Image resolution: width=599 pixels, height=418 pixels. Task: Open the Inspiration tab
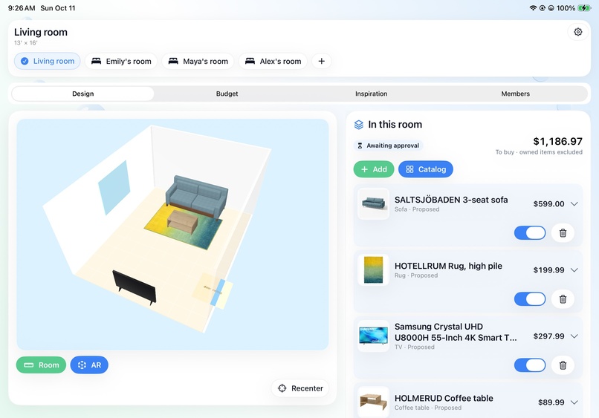tap(371, 94)
